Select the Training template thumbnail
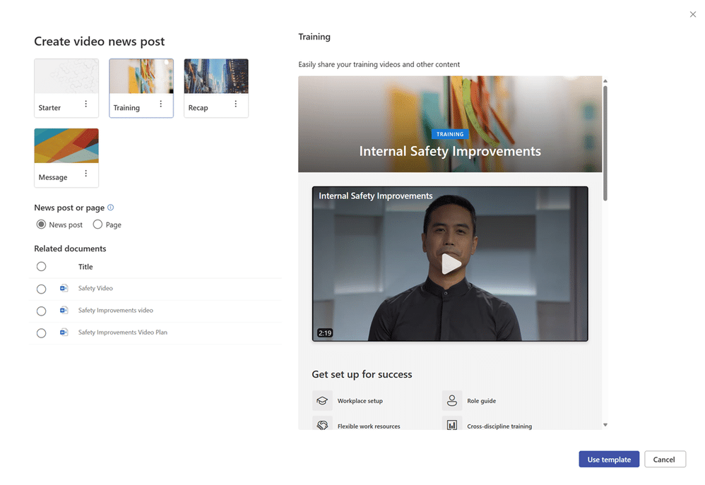Viewport: 705px width, 485px height. coord(141,76)
